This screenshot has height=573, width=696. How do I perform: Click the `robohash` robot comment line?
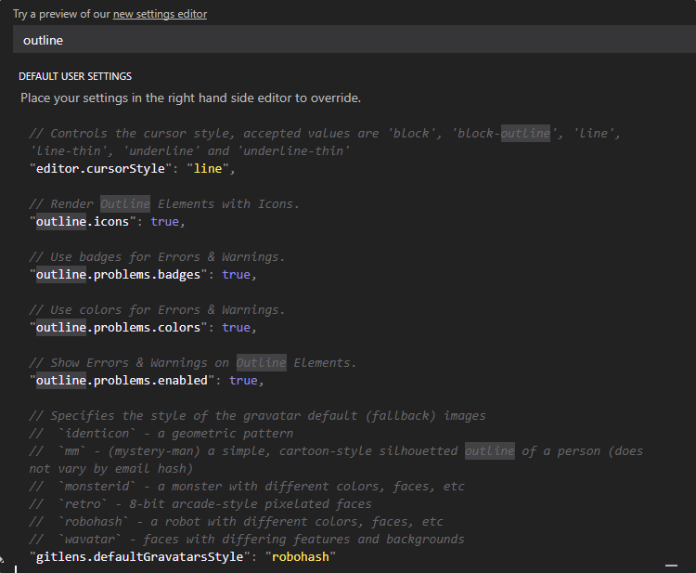[x=236, y=522]
